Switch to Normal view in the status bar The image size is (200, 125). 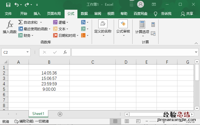(115, 121)
